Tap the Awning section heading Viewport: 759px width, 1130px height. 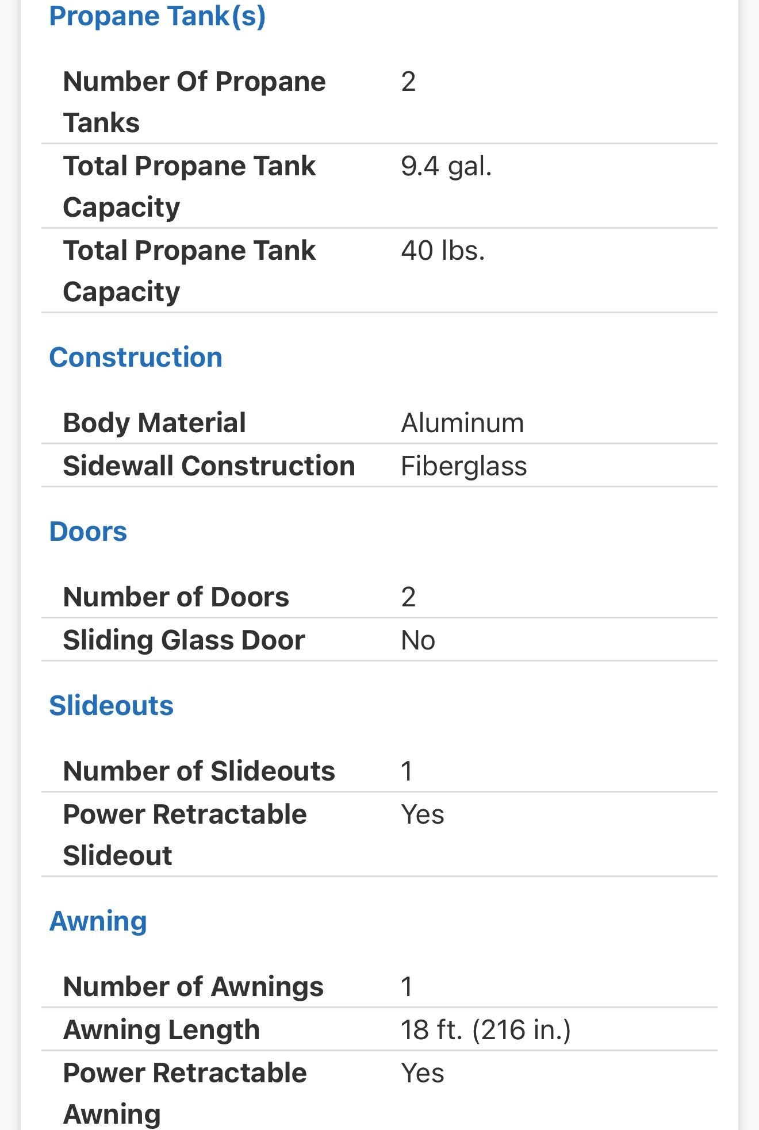pos(98,921)
